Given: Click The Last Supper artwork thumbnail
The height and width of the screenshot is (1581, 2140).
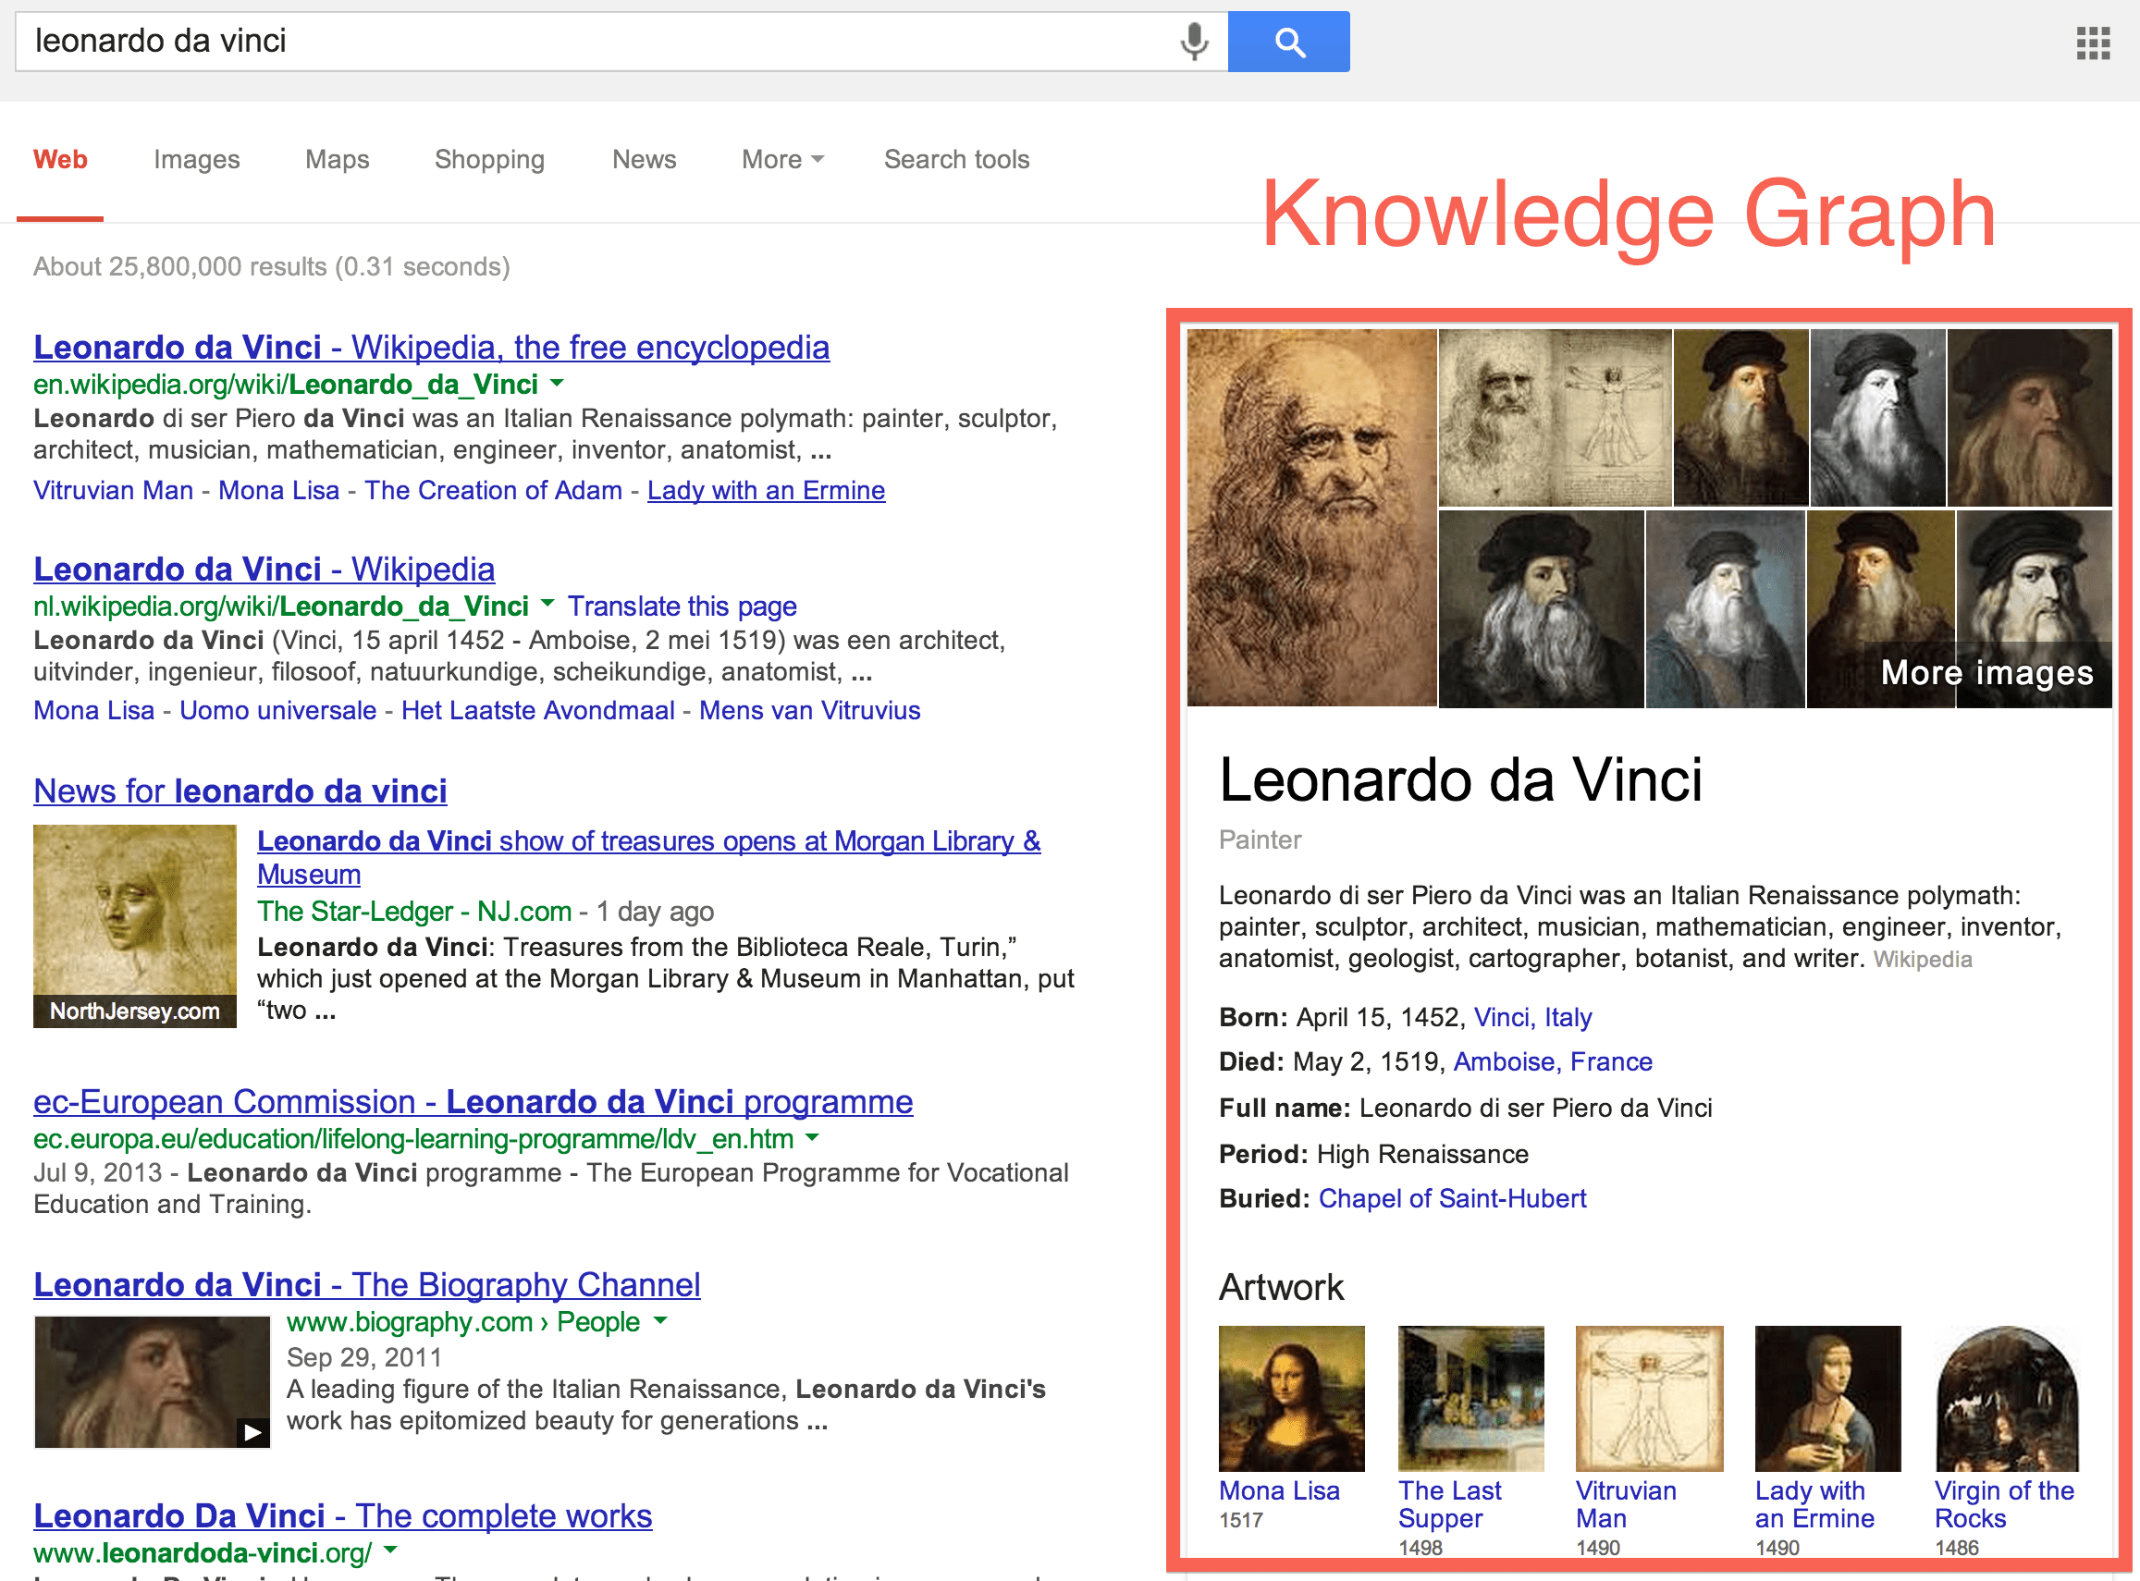Looking at the screenshot, I should pos(1471,1398).
